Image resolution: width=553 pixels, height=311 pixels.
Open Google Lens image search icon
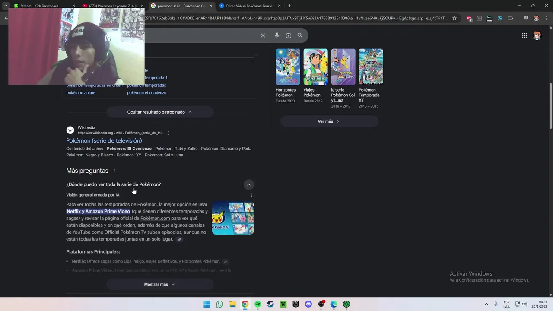pos(289,35)
